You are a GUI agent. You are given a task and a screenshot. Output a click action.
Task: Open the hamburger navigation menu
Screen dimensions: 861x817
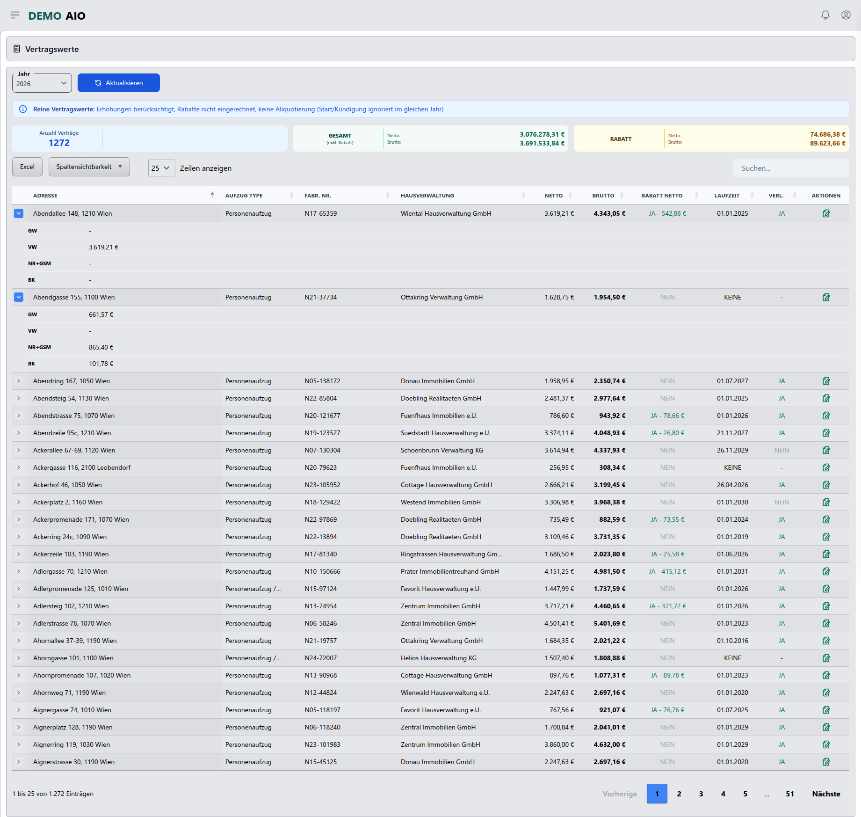pyautogui.click(x=15, y=15)
